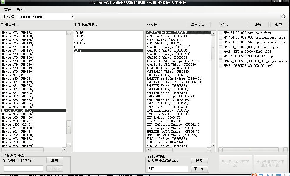The height and width of the screenshot is (176, 290).
Task: Click the 全否 deselect all button
Action: pyautogui.click(x=279, y=25)
